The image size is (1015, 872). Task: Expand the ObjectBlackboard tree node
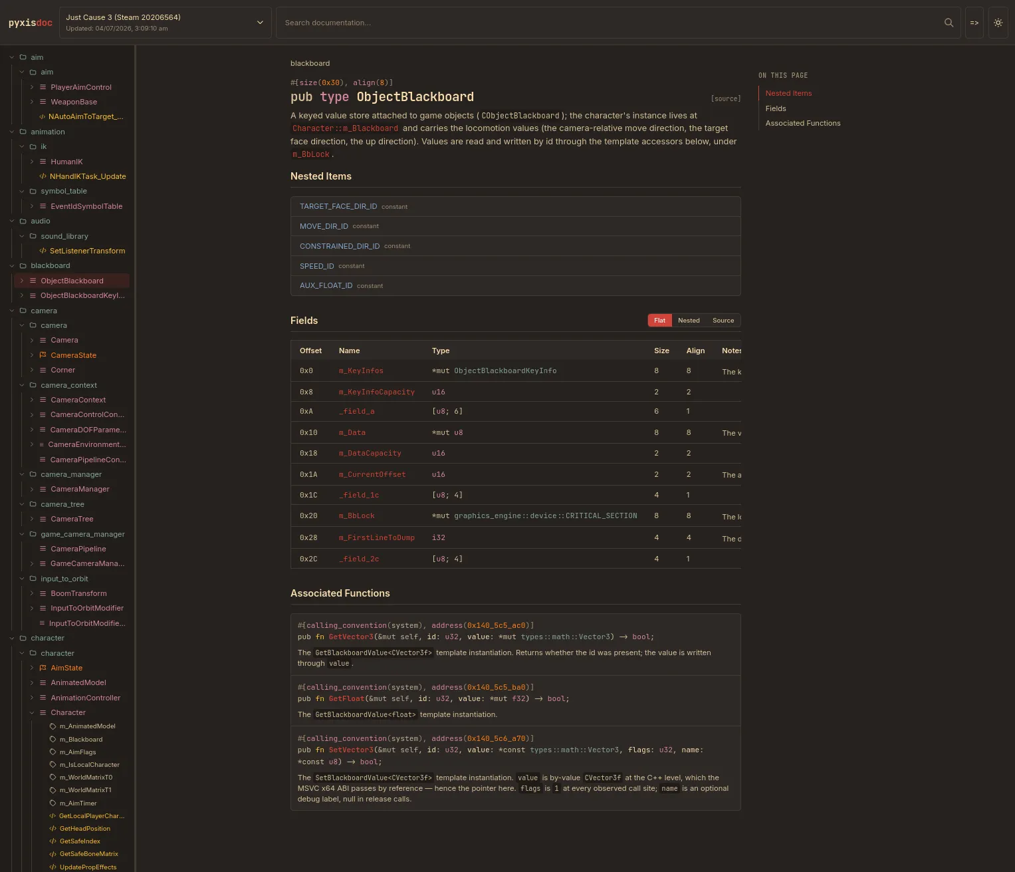(22, 281)
